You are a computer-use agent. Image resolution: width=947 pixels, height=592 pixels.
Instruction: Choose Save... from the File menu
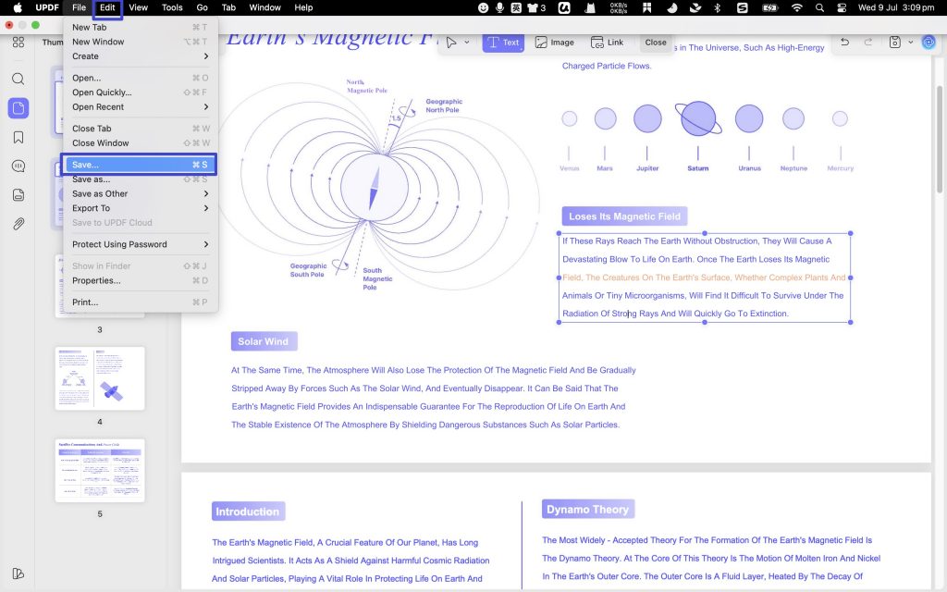[x=139, y=165]
